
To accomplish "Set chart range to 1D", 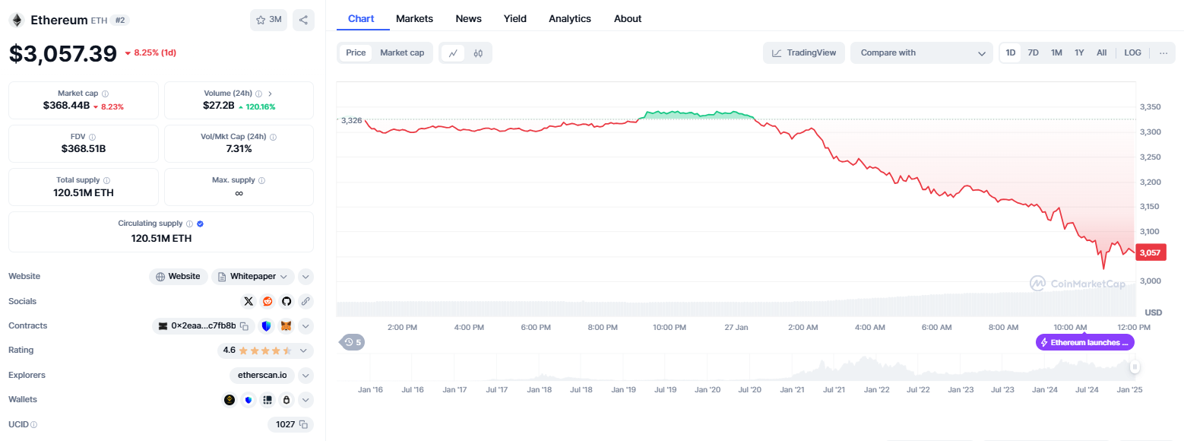I will pyautogui.click(x=1011, y=52).
